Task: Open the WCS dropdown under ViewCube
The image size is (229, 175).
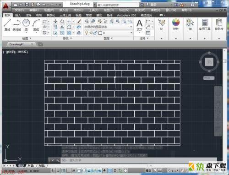Action: click(x=209, y=78)
